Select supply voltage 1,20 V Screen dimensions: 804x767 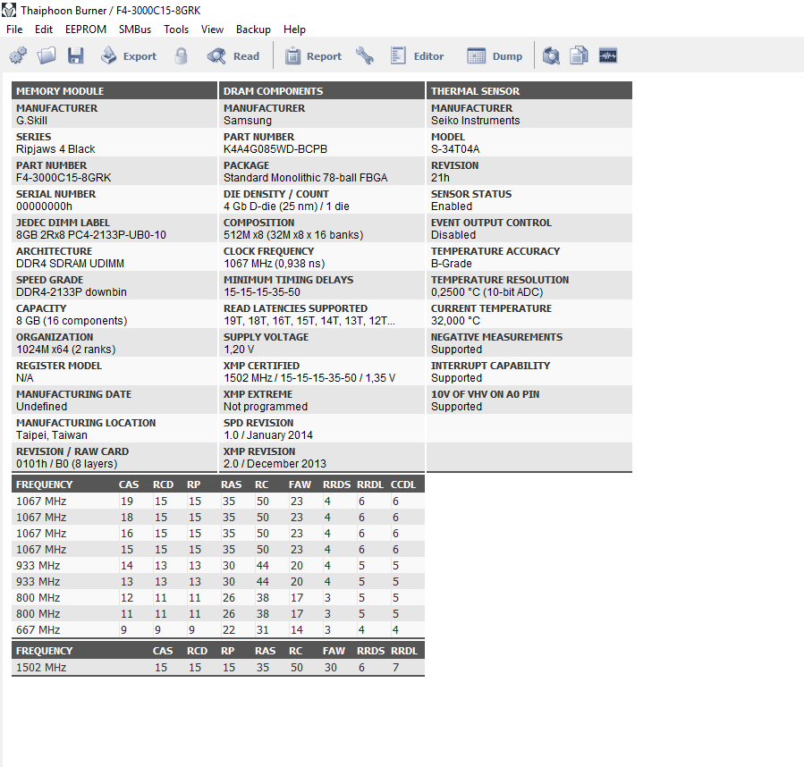coord(239,350)
